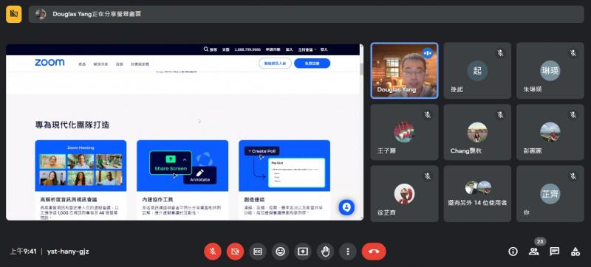Toggle closed captions (CC) button

coord(258,252)
